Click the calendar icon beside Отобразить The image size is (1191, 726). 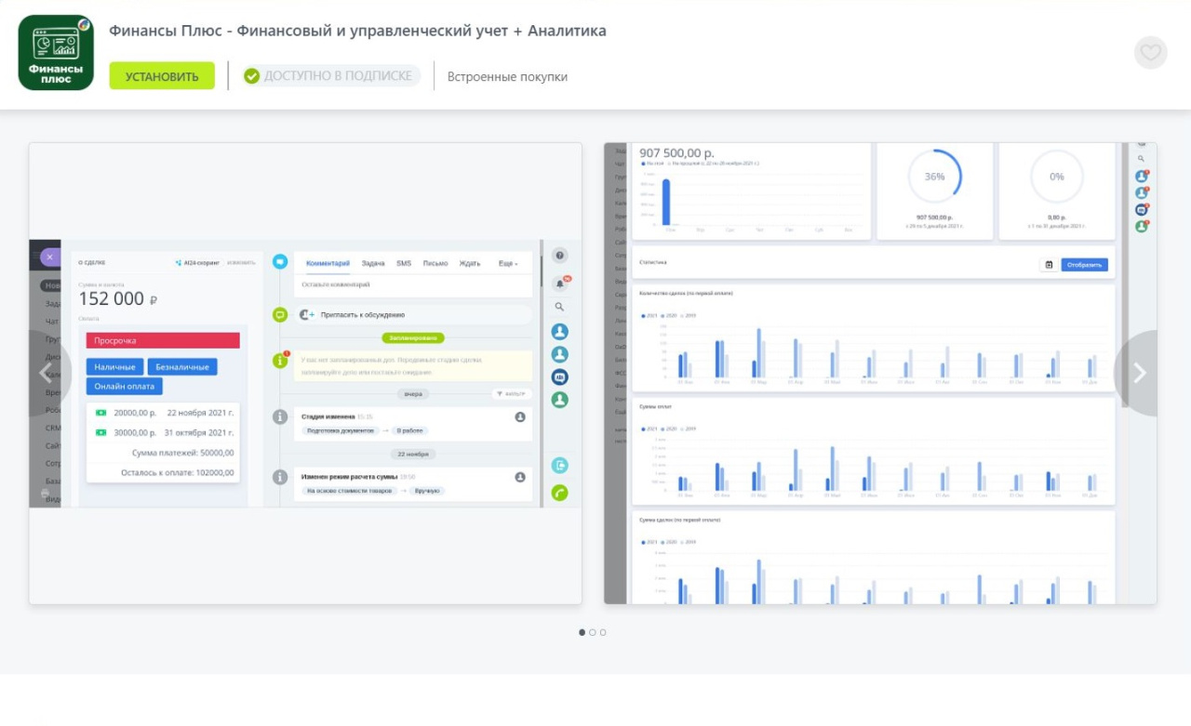point(1049,265)
